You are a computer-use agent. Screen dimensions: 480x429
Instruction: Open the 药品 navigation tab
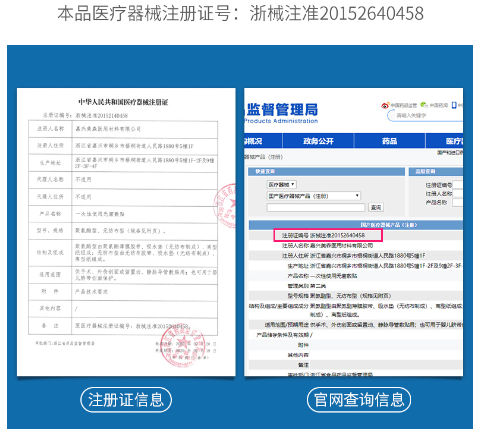389,141
